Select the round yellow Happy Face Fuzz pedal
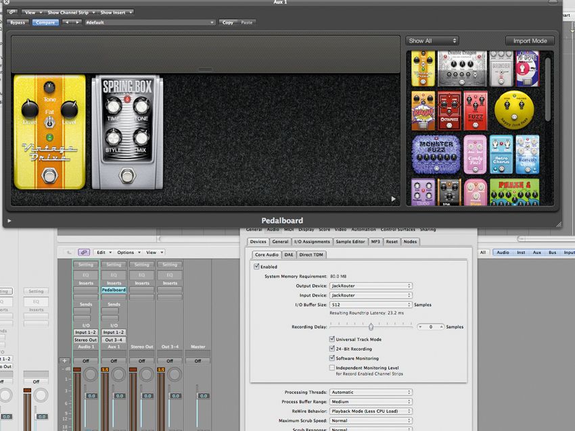 tap(514, 110)
